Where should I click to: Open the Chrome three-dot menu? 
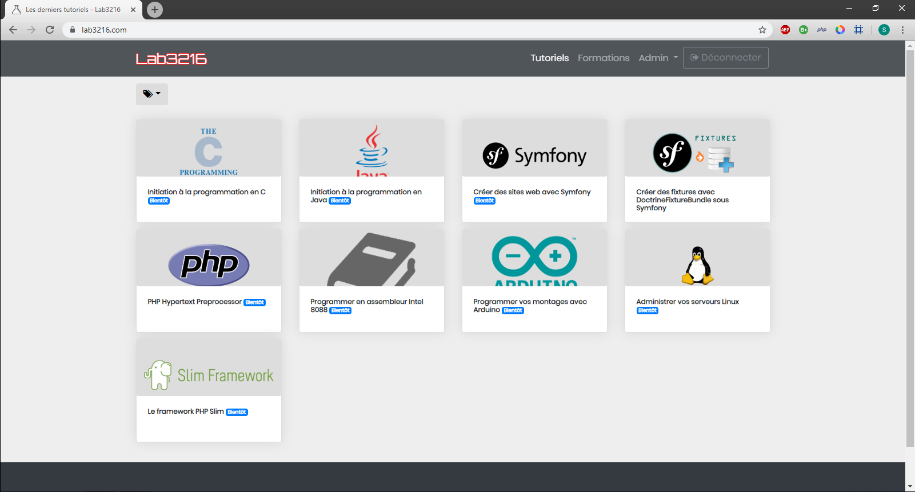(x=903, y=30)
